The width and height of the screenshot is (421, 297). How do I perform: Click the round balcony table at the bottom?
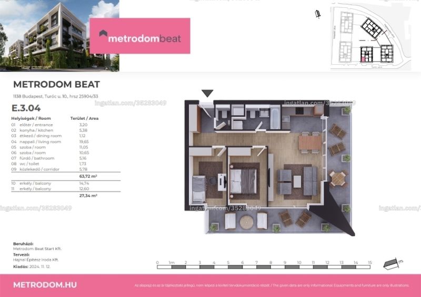pyautogui.click(x=246, y=222)
